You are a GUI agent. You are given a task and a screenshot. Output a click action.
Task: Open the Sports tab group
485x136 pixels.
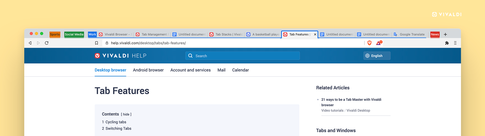[x=55, y=35]
